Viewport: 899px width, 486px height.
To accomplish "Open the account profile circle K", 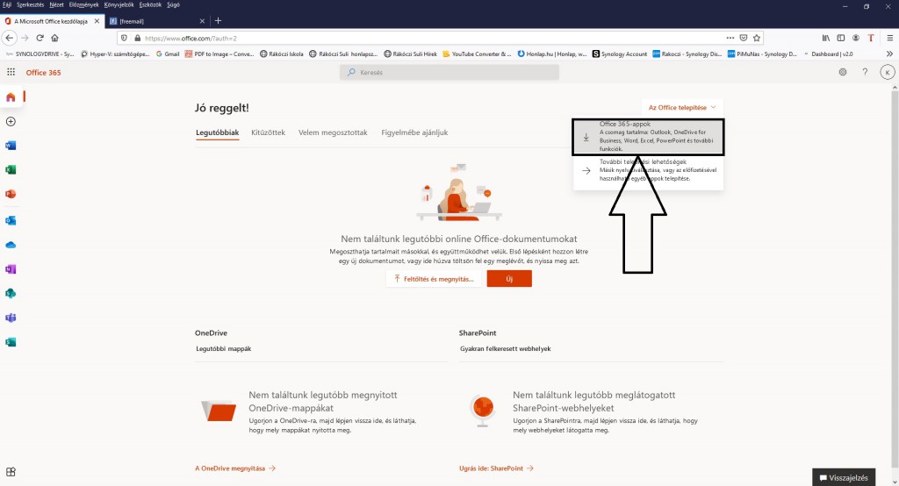I will click(x=888, y=72).
